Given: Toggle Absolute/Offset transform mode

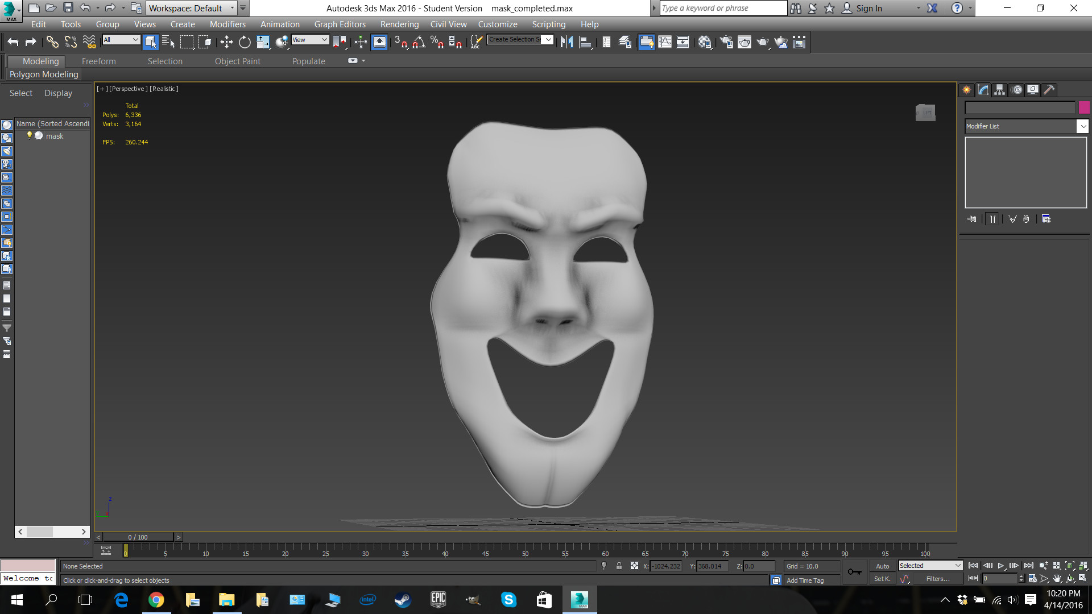Looking at the screenshot, I should click(634, 566).
